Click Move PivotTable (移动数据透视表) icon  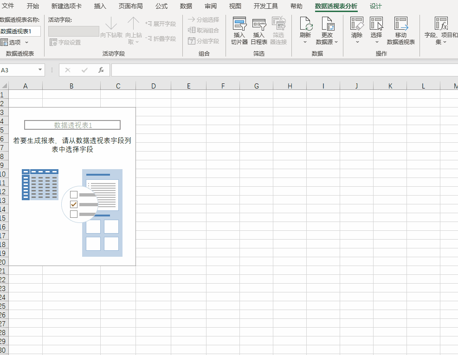401,23
